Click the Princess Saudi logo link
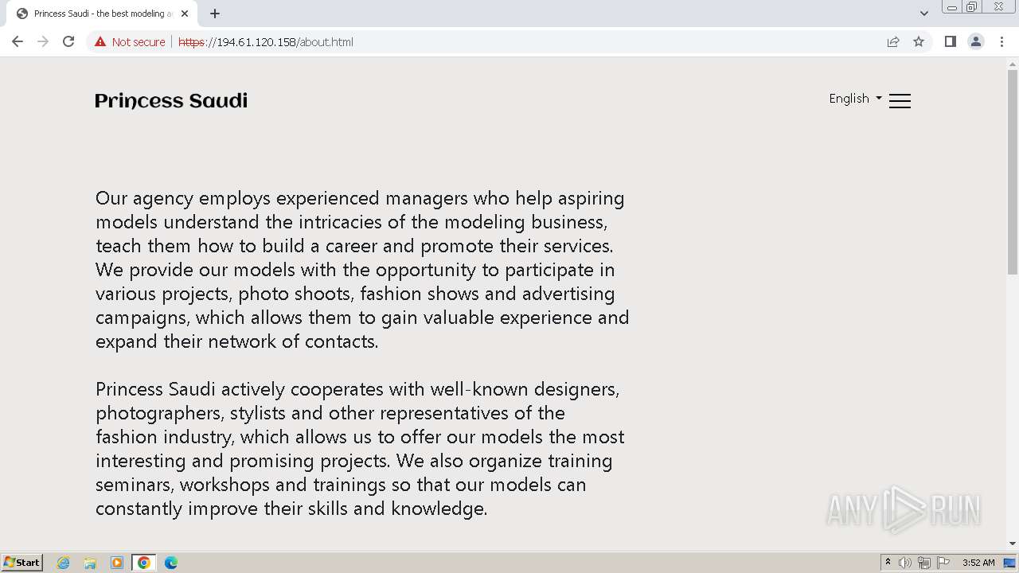Image resolution: width=1019 pixels, height=573 pixels. (x=171, y=100)
